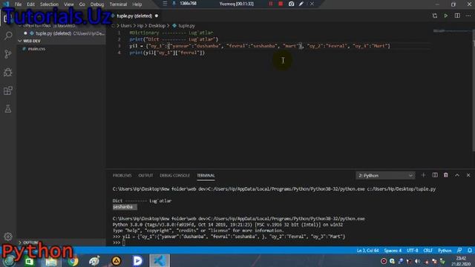Change indentation via Spaces: 4
Screen dimensions: 475x267
(x=393, y=251)
